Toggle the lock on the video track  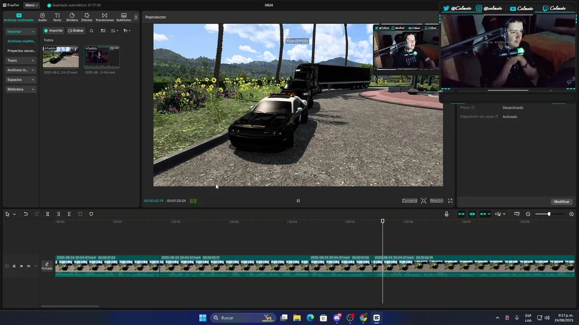coord(14,266)
